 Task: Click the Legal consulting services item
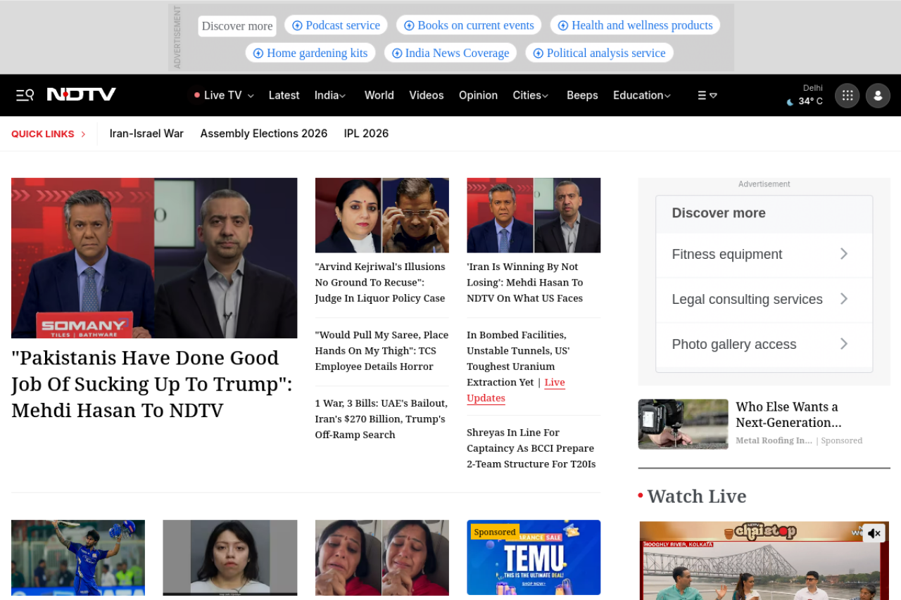(x=747, y=299)
